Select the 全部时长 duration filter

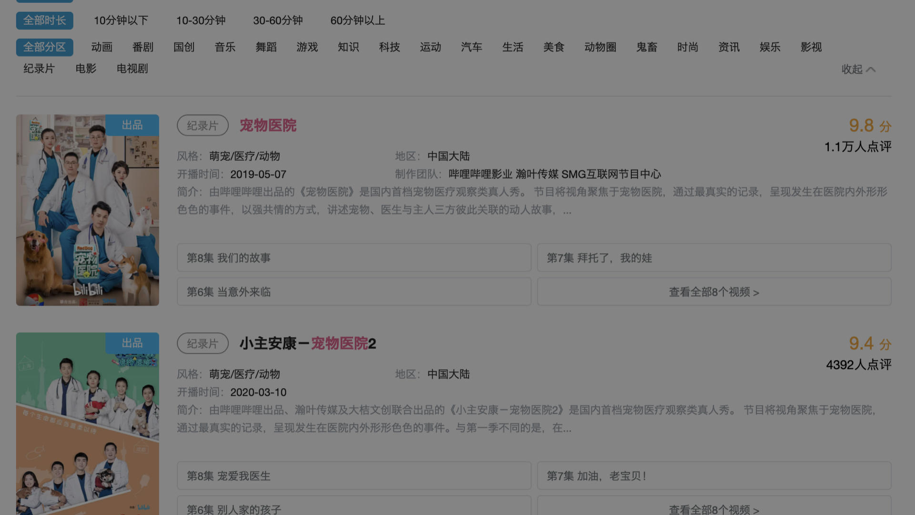coord(44,21)
